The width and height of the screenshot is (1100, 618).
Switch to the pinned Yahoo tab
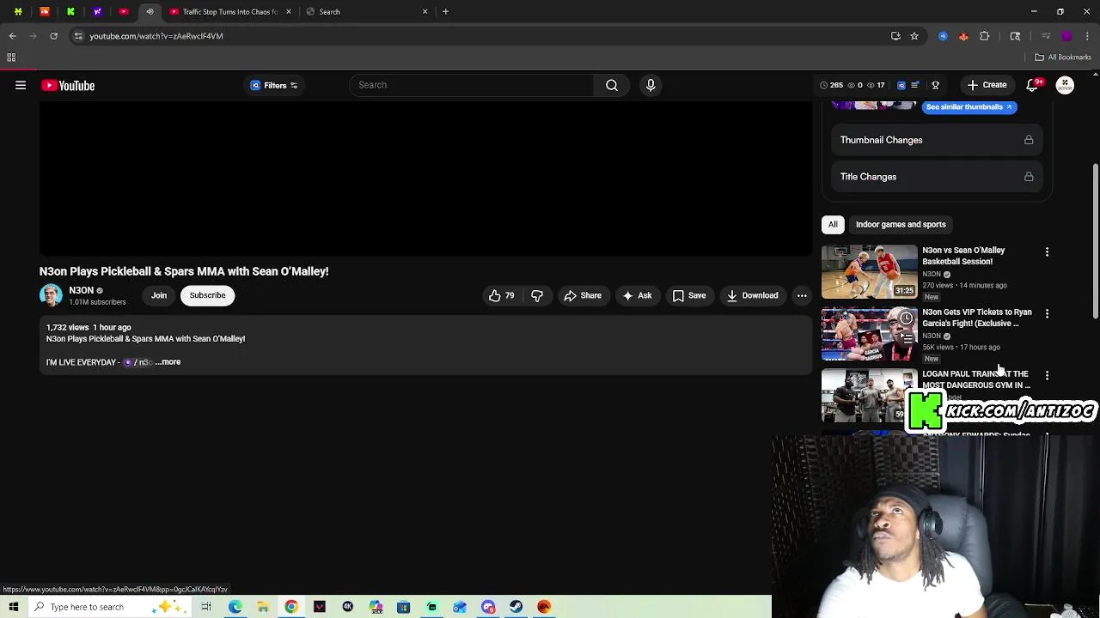(97, 12)
